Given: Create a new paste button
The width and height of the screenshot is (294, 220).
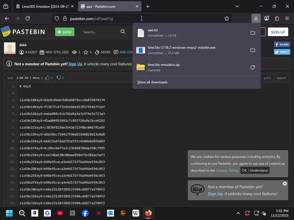Looking at the screenshot, I should point(65,32).
